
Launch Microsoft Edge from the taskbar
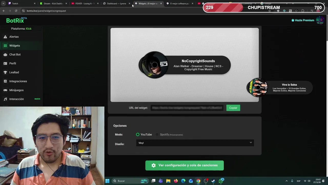(183, 181)
